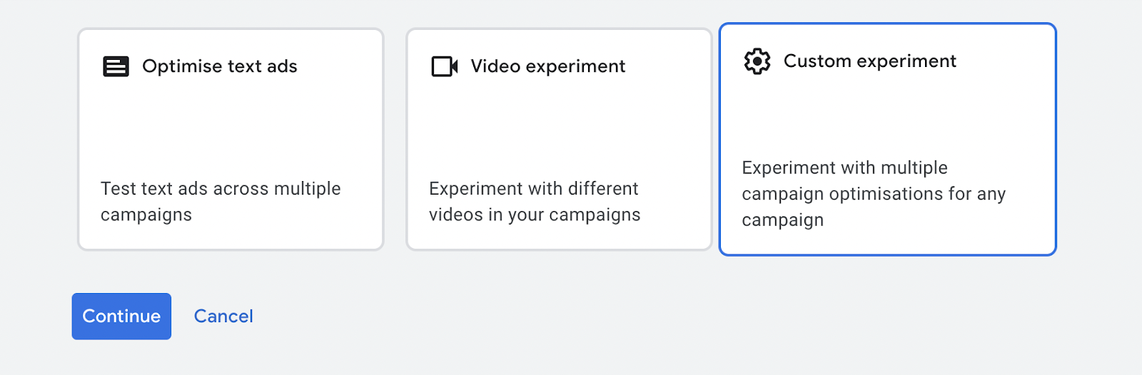Image resolution: width=1142 pixels, height=375 pixels.
Task: Click the "Optimise text ads" title
Action: (219, 66)
